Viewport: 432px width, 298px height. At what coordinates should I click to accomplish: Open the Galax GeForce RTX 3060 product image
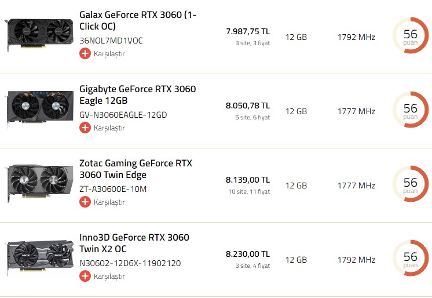point(39,34)
